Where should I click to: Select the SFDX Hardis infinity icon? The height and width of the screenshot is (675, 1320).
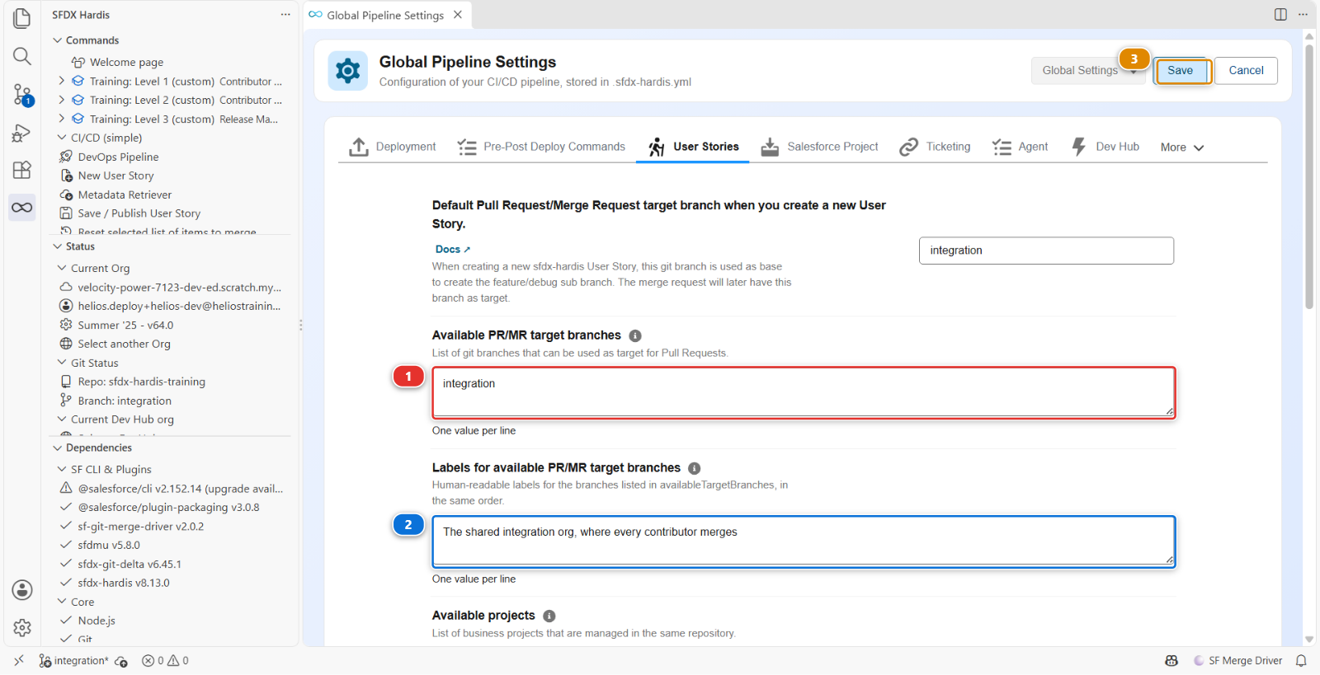tap(22, 207)
